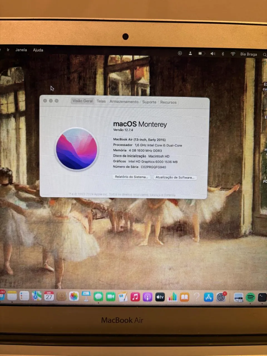267x356 pixels.
Task: Show battery status in the menu bar
Action: (x=202, y=53)
